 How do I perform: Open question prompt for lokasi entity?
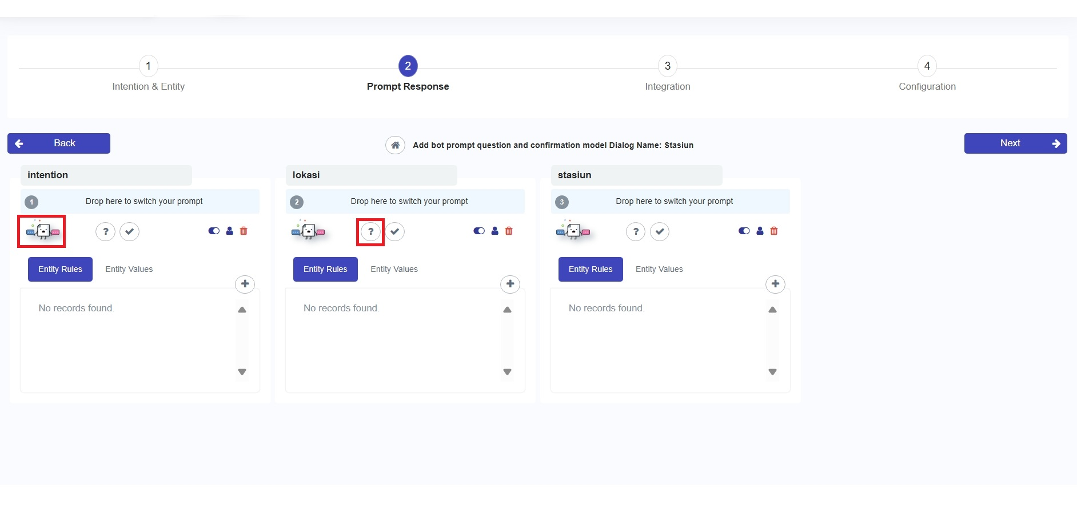(x=370, y=231)
